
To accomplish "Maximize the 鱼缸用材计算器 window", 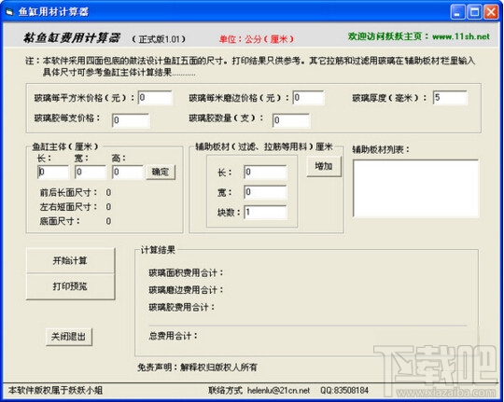I will click(474, 12).
